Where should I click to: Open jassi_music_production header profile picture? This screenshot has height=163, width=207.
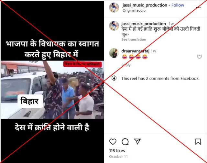(114, 7)
